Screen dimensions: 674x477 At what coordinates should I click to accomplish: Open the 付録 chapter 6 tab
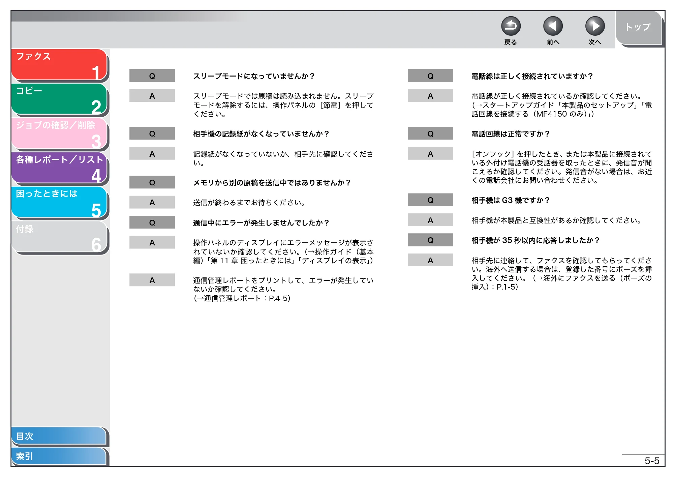tap(59, 237)
